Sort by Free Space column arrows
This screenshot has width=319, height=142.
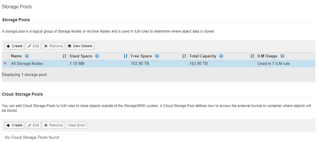click(x=184, y=56)
